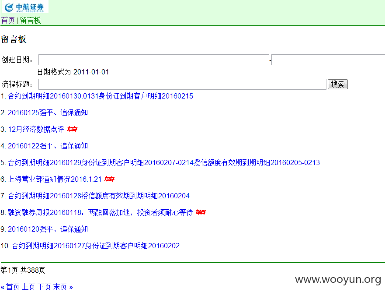The height and width of the screenshot is (292, 385).
Task: Open item 5 合约到期明细20160129
Action: tap(164, 162)
